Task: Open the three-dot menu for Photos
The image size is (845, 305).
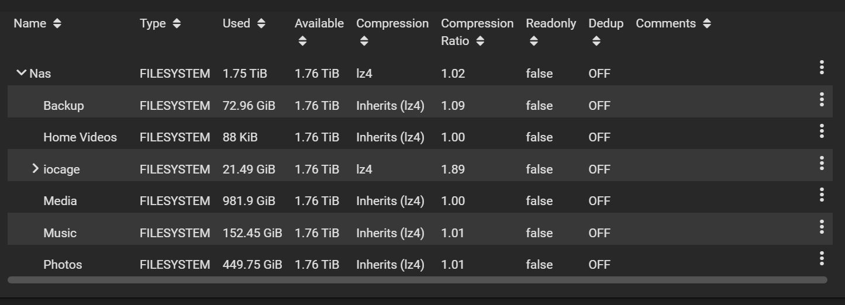Action: coord(822,259)
